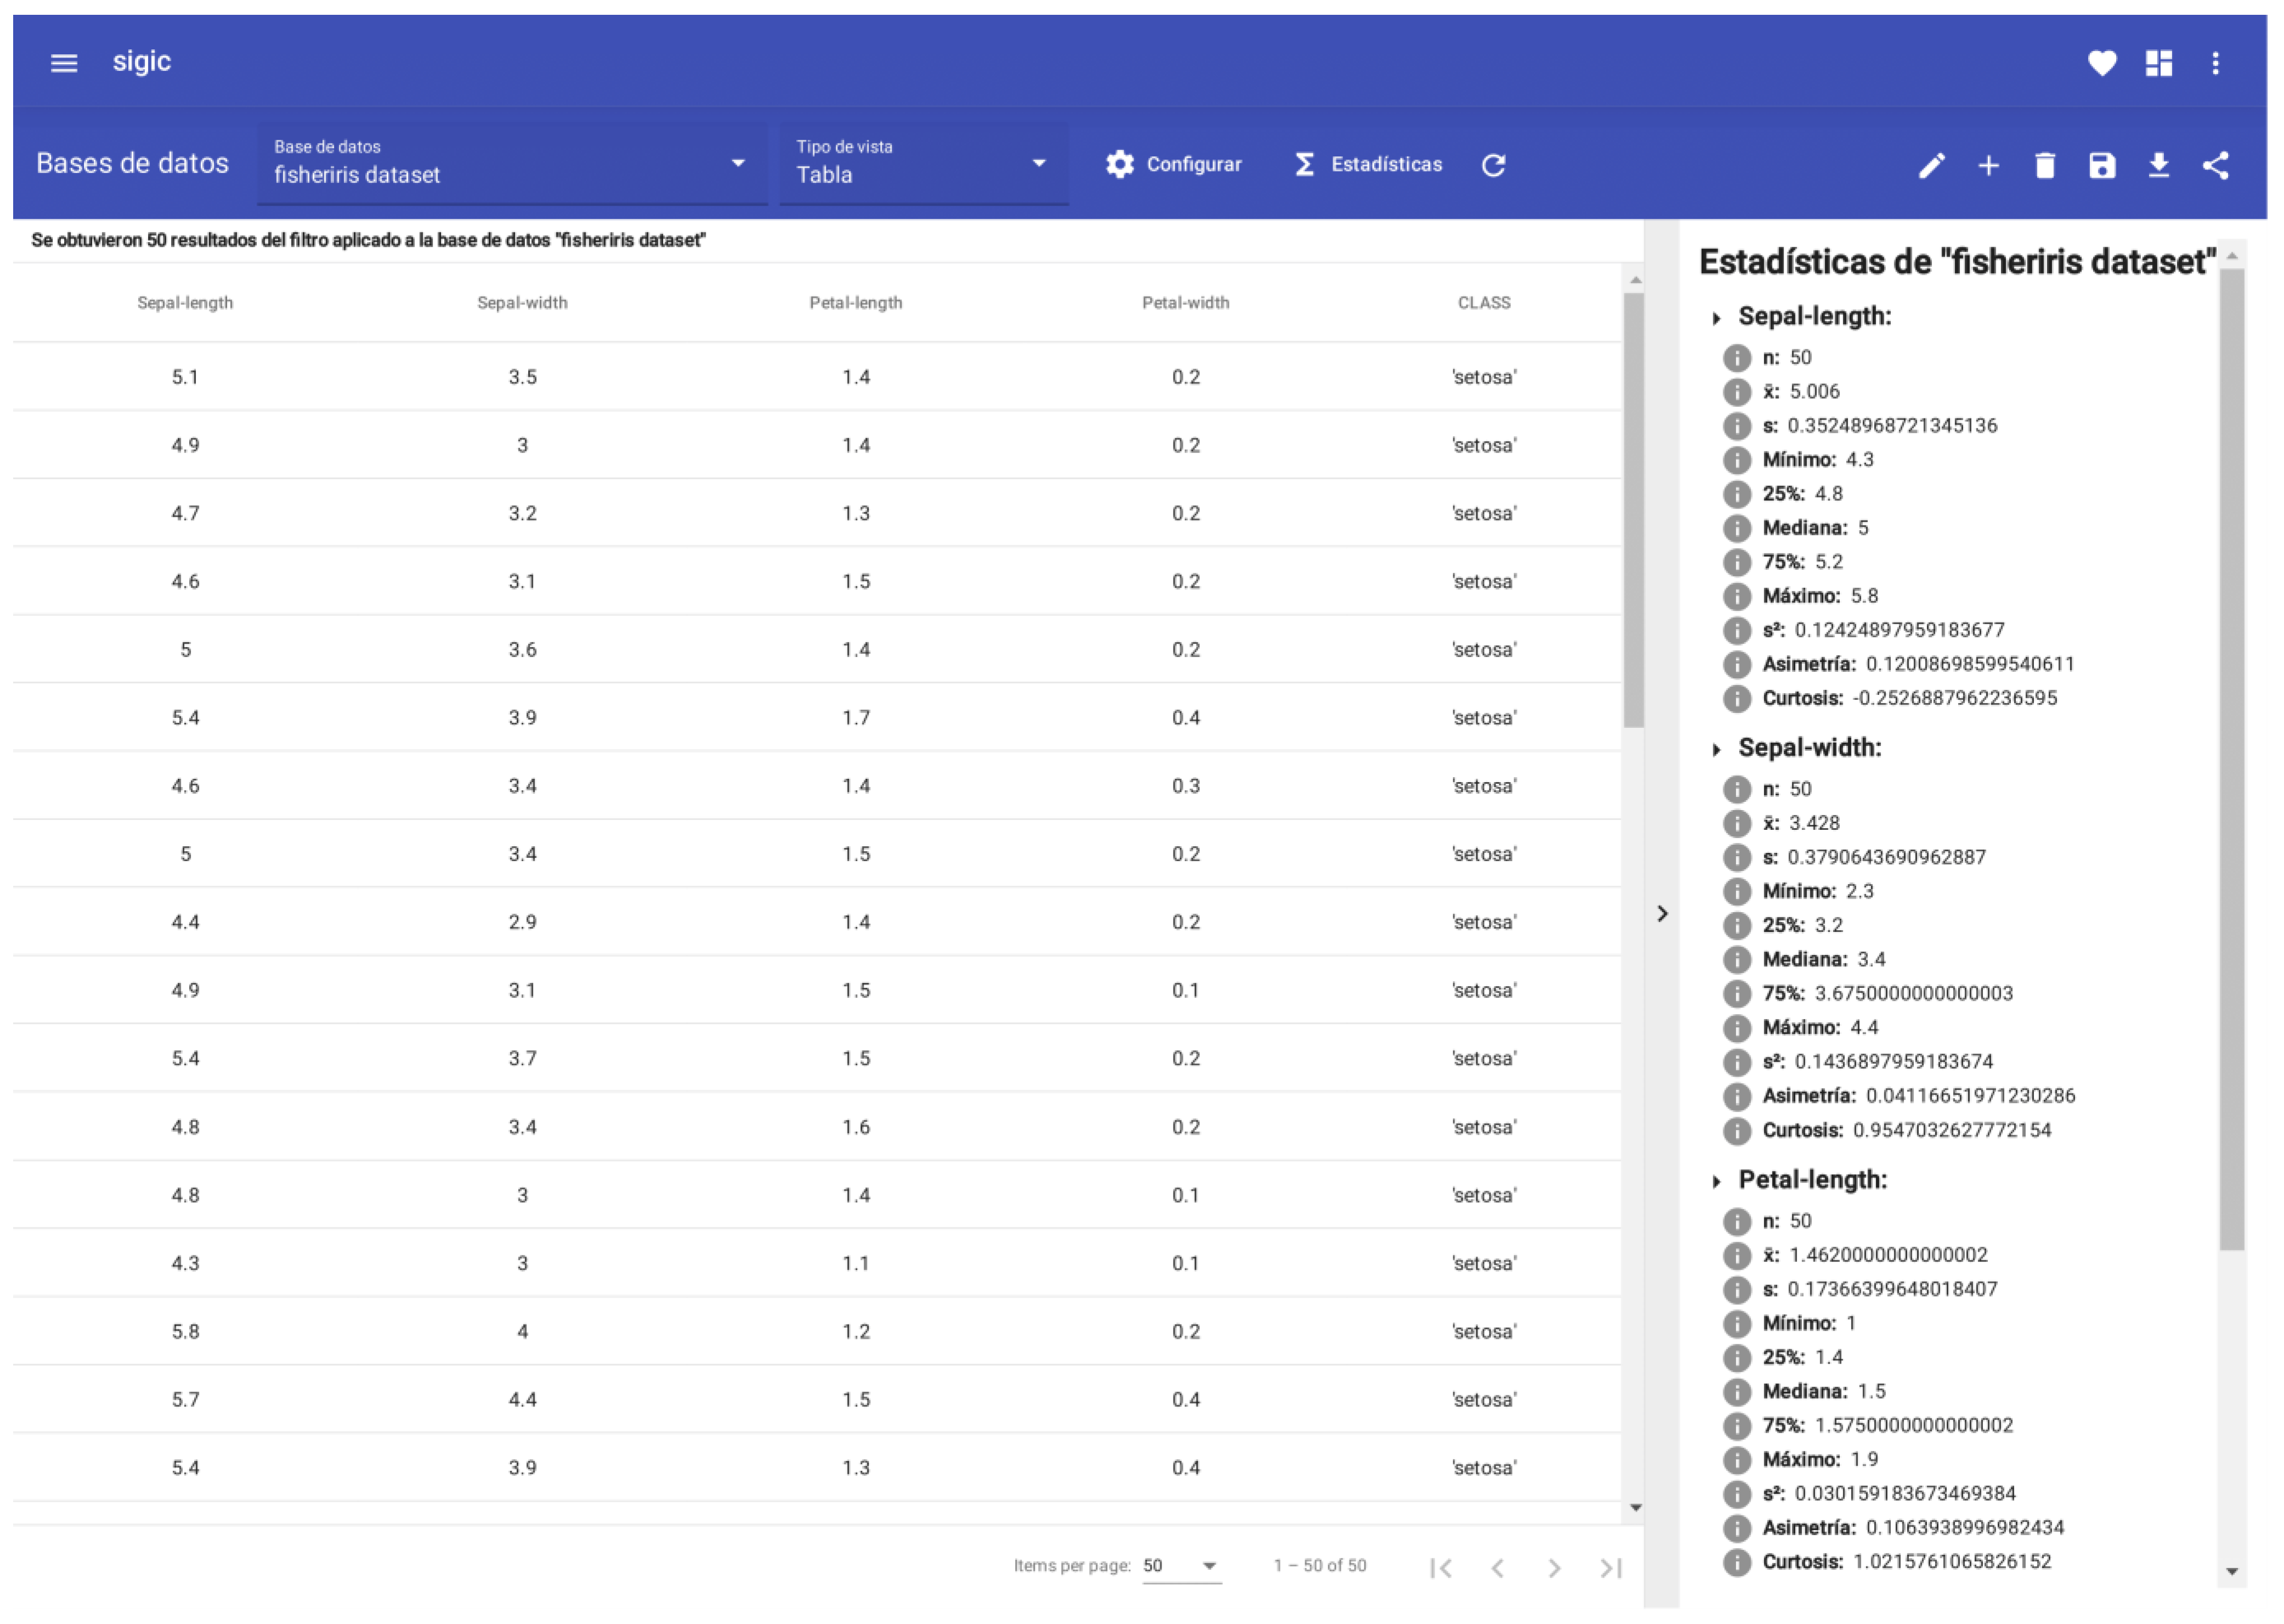Open the three-dot more options menu
This screenshot has height=1624, width=2284.
tap(2215, 63)
